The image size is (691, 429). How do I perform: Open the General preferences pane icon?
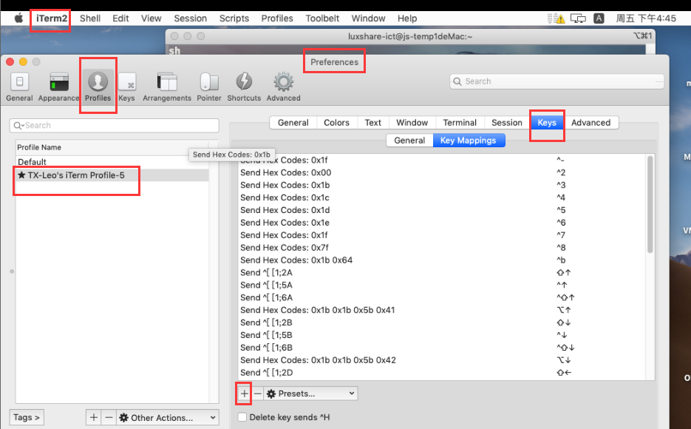click(x=19, y=87)
